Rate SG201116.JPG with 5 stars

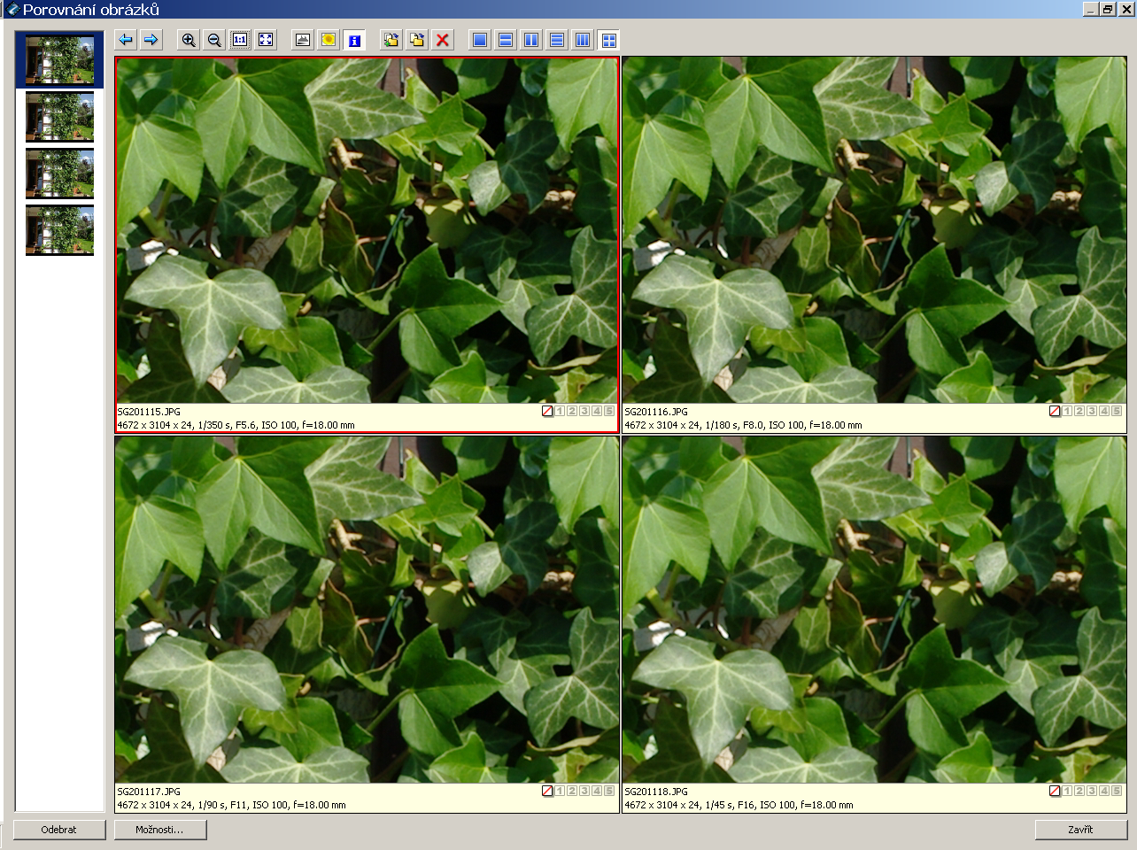(1117, 411)
